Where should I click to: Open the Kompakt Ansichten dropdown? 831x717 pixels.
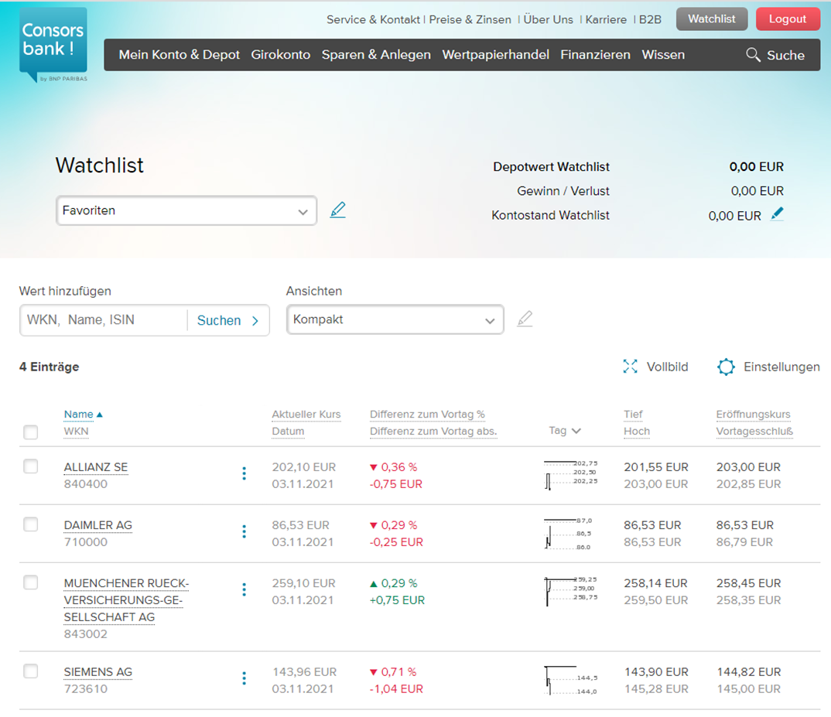tap(395, 319)
